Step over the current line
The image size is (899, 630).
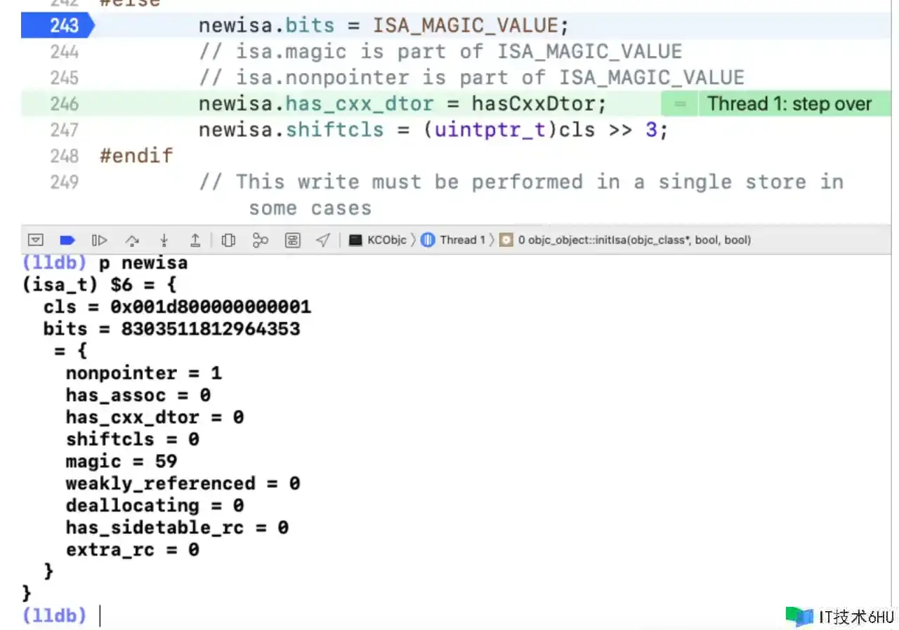(132, 240)
